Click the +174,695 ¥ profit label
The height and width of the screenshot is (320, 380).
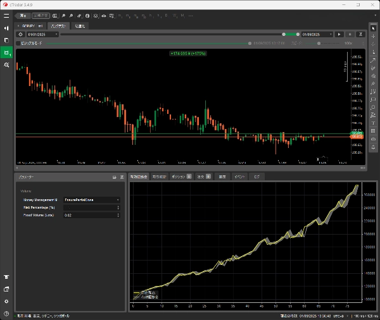click(188, 54)
